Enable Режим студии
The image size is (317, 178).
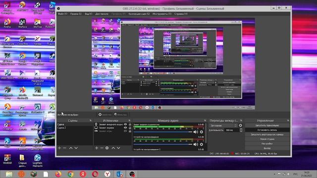[267, 139]
